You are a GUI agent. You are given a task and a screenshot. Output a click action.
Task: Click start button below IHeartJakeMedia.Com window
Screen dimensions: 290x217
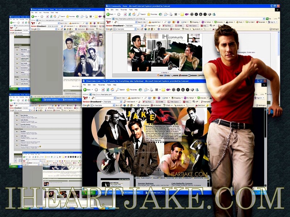(x=36, y=100)
